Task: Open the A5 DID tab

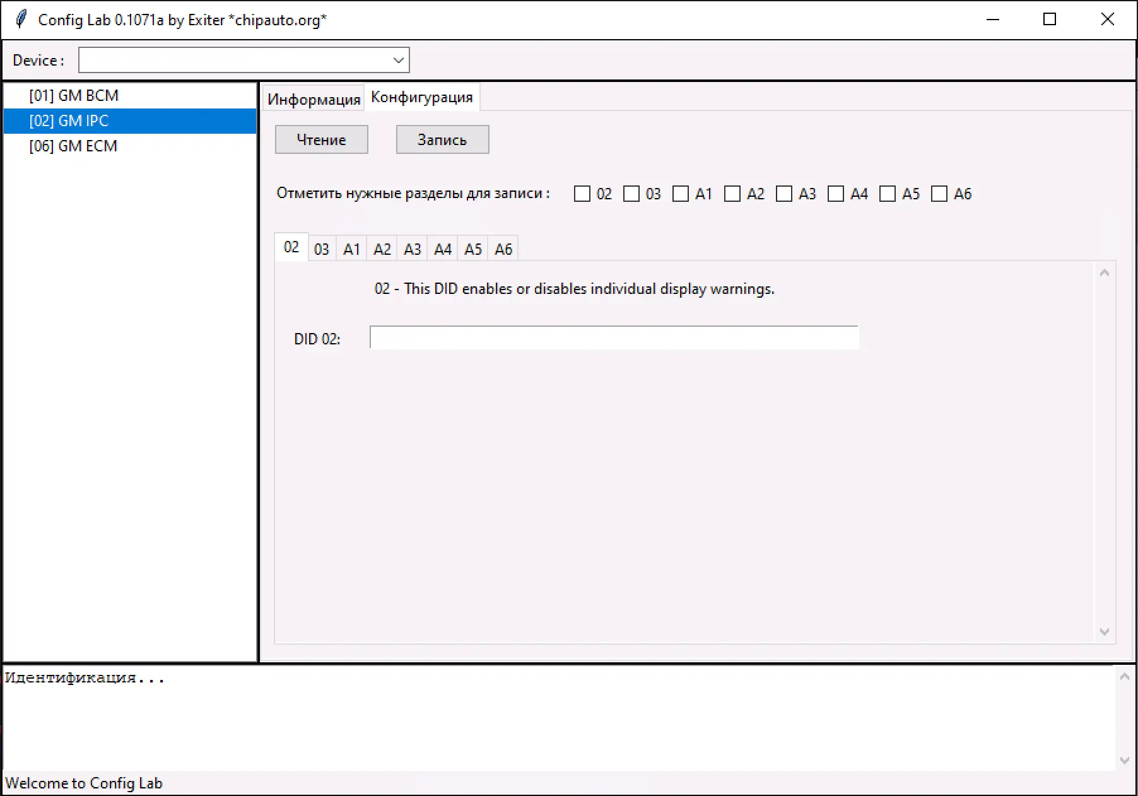Action: [473, 249]
